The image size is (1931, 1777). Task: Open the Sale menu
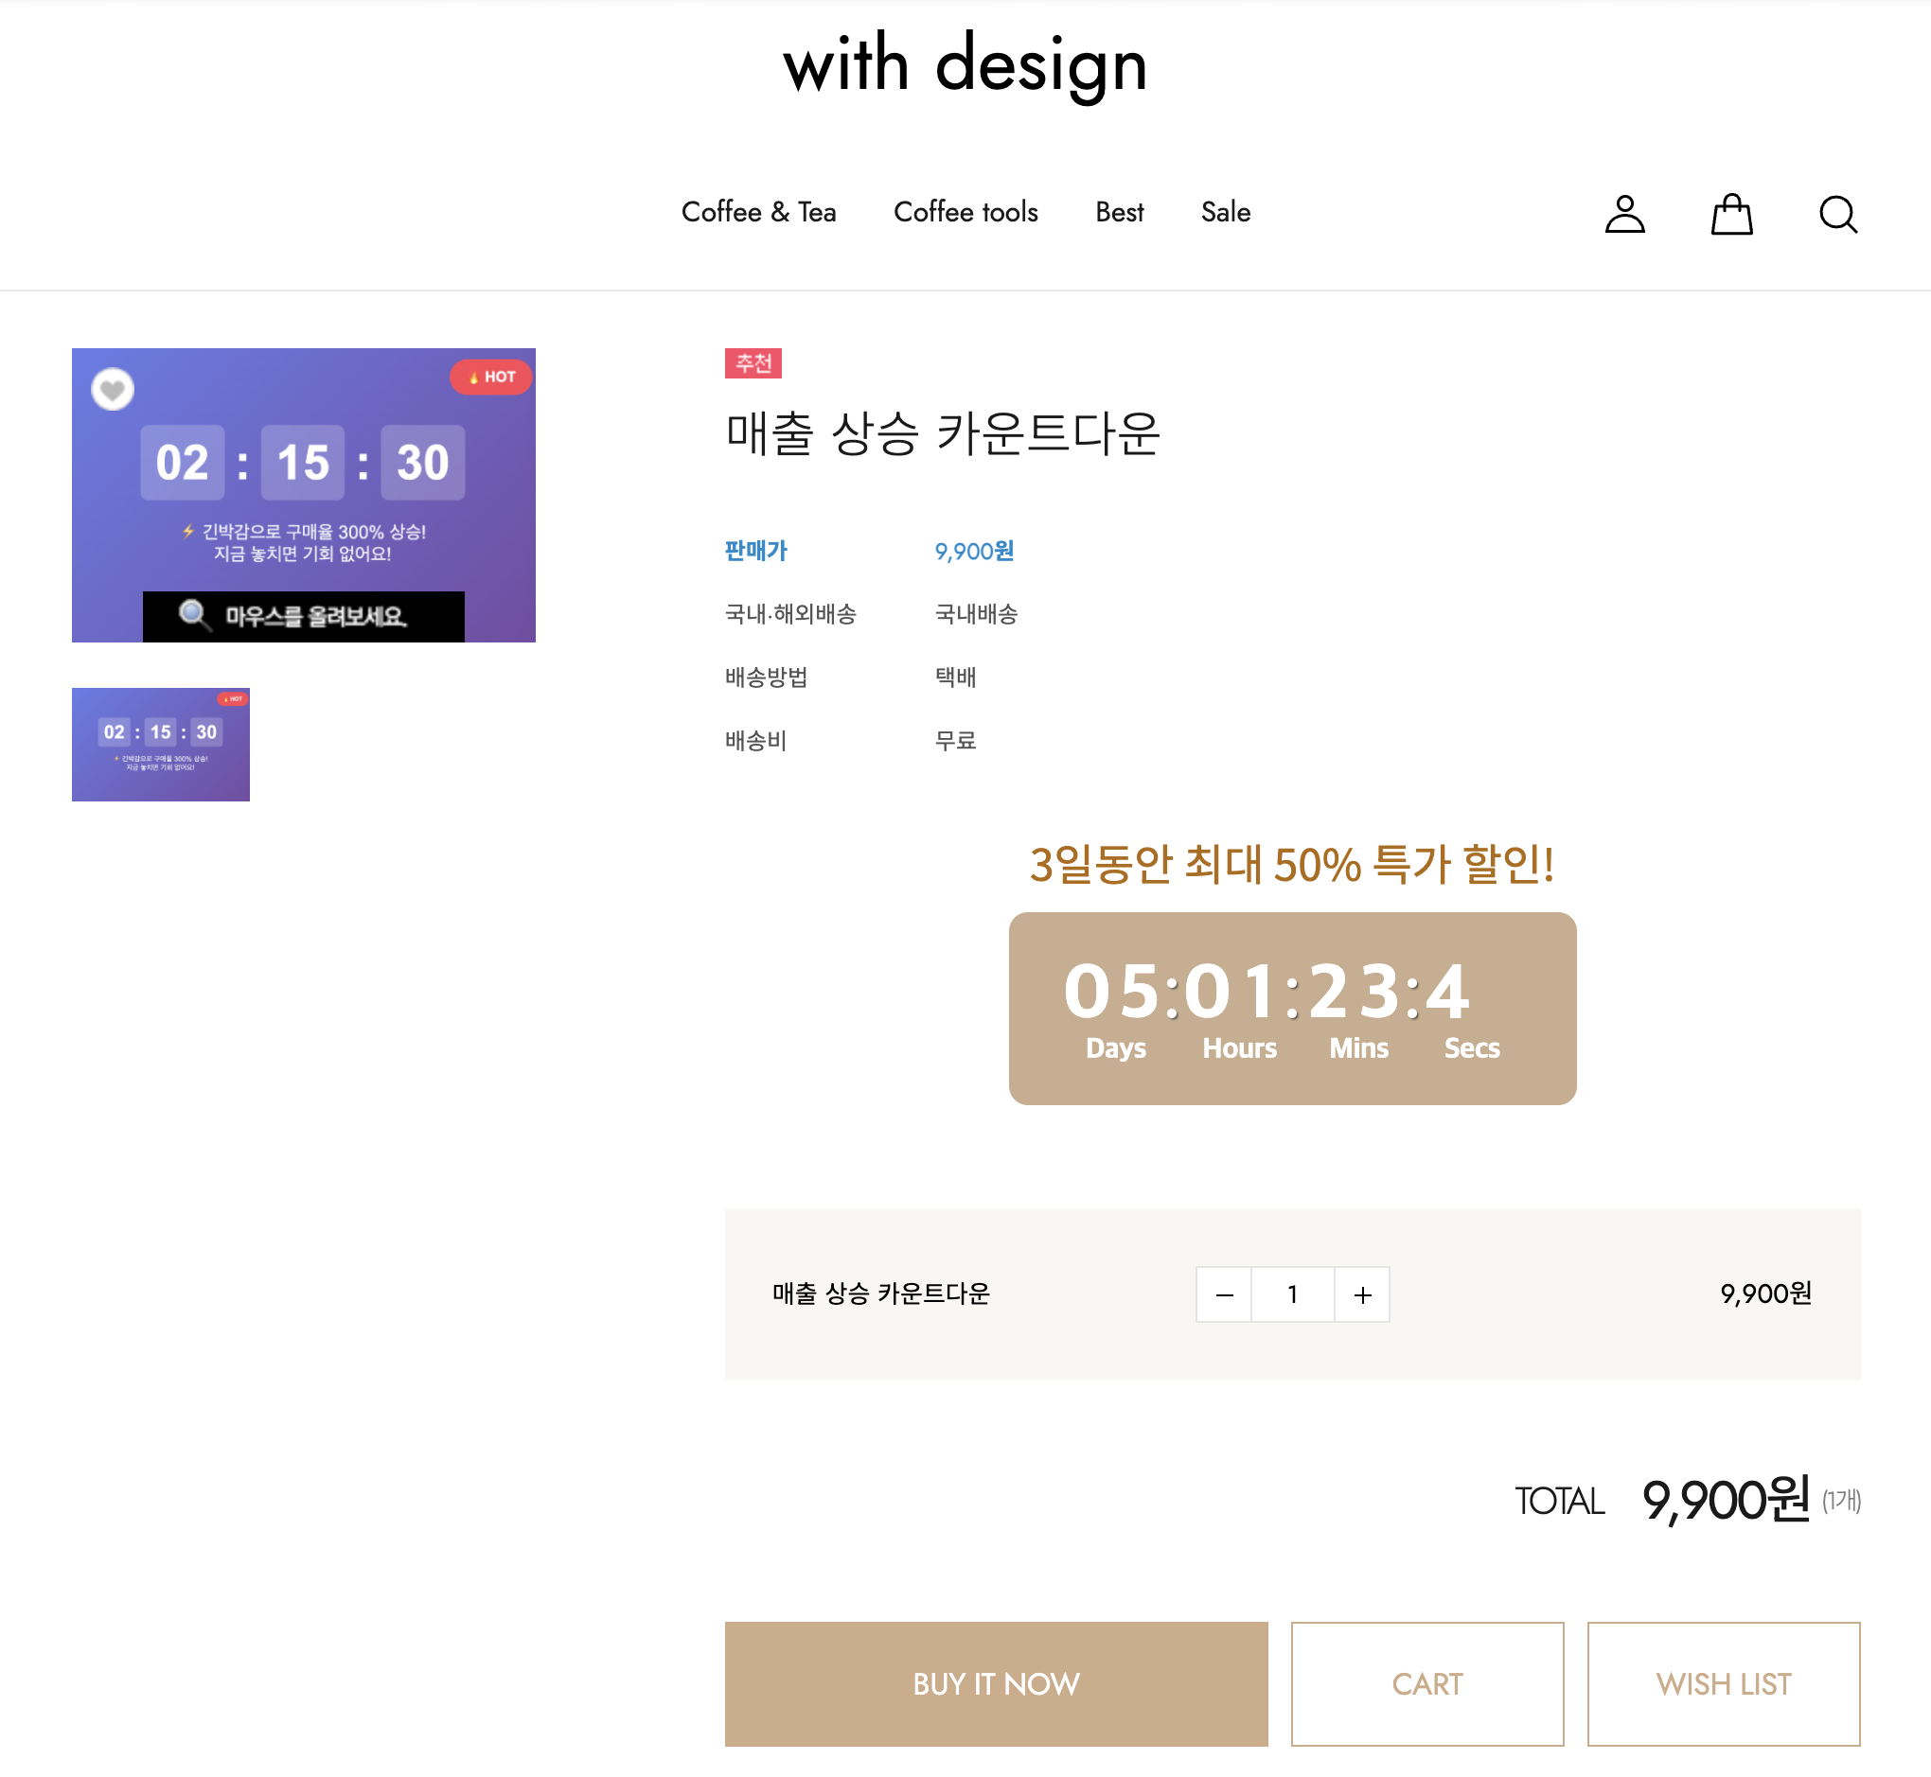1225,212
